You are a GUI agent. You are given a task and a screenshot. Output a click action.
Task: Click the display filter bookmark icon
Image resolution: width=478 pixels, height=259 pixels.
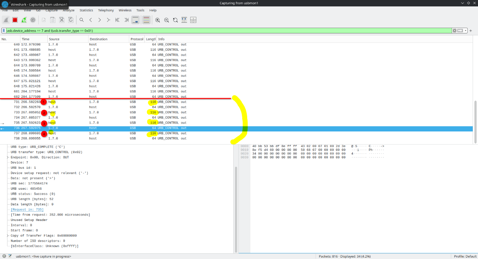[x=4, y=31]
